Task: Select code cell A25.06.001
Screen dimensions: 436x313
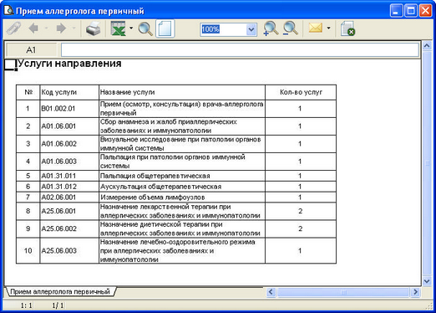Action: pos(69,211)
